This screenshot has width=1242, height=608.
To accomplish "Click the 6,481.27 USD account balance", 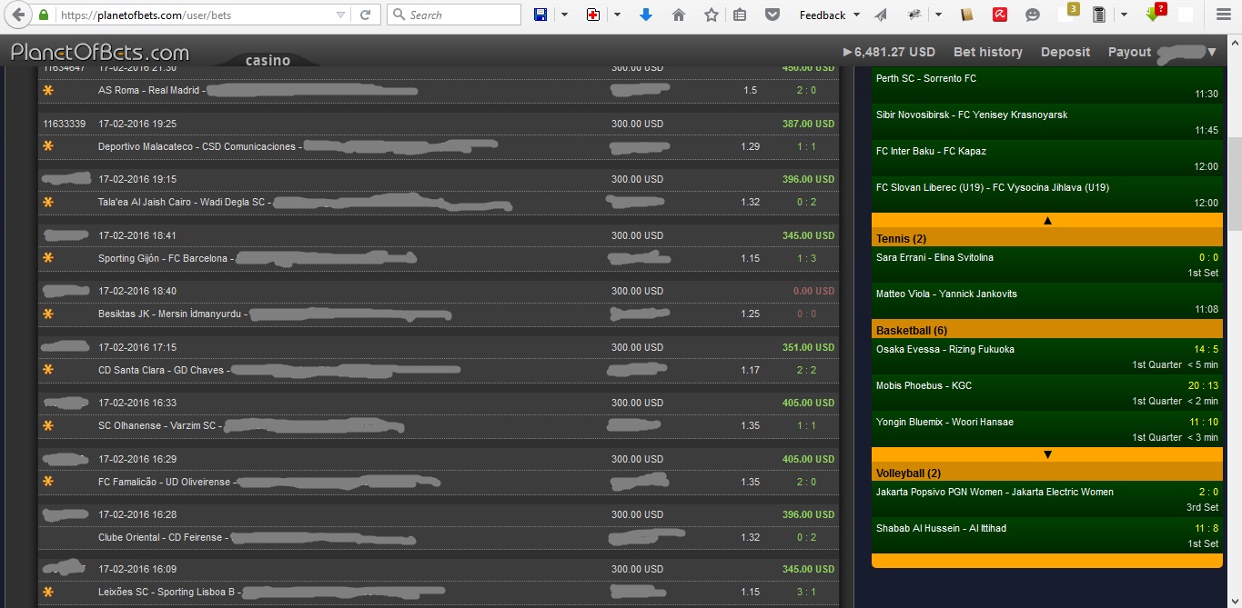I will (889, 52).
